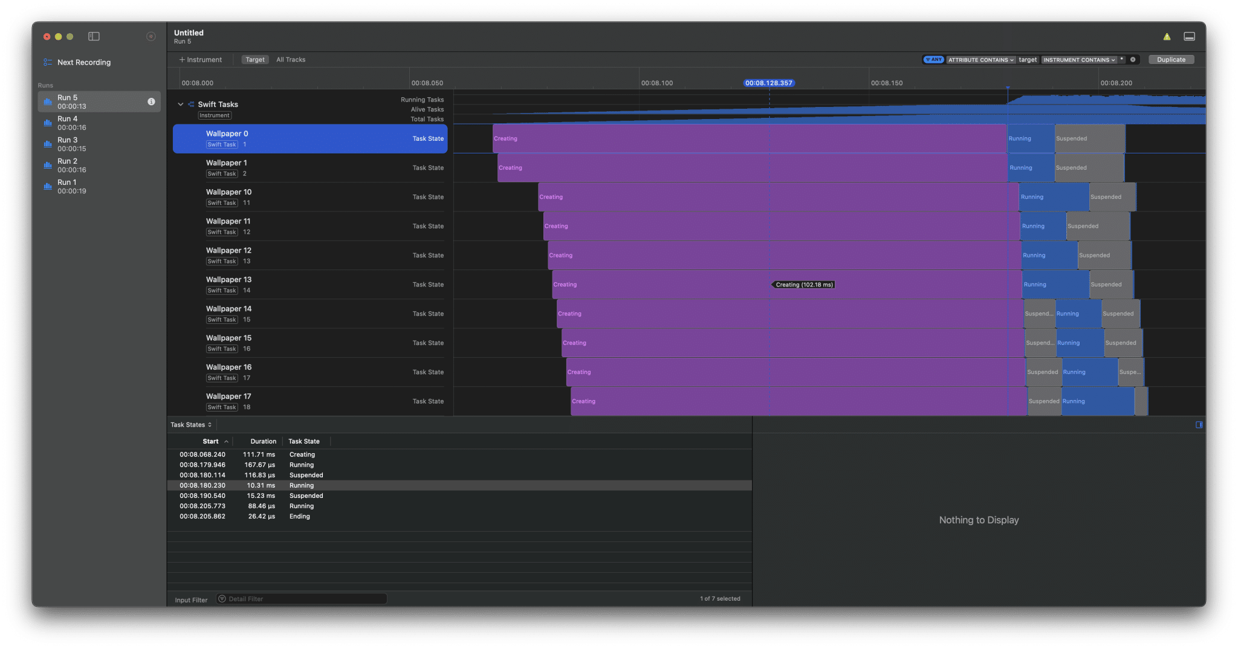Click the record button in the sidebar header
The width and height of the screenshot is (1238, 649).
[x=151, y=36]
